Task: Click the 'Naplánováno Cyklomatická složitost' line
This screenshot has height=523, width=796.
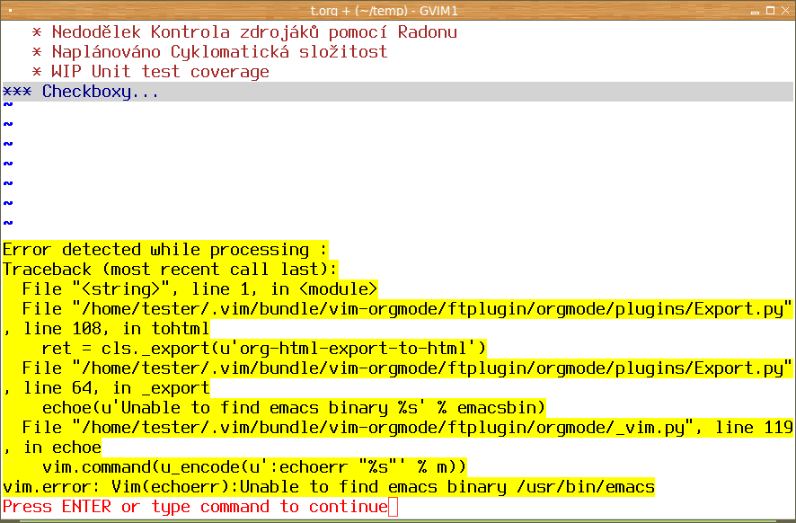Action: click(x=209, y=52)
